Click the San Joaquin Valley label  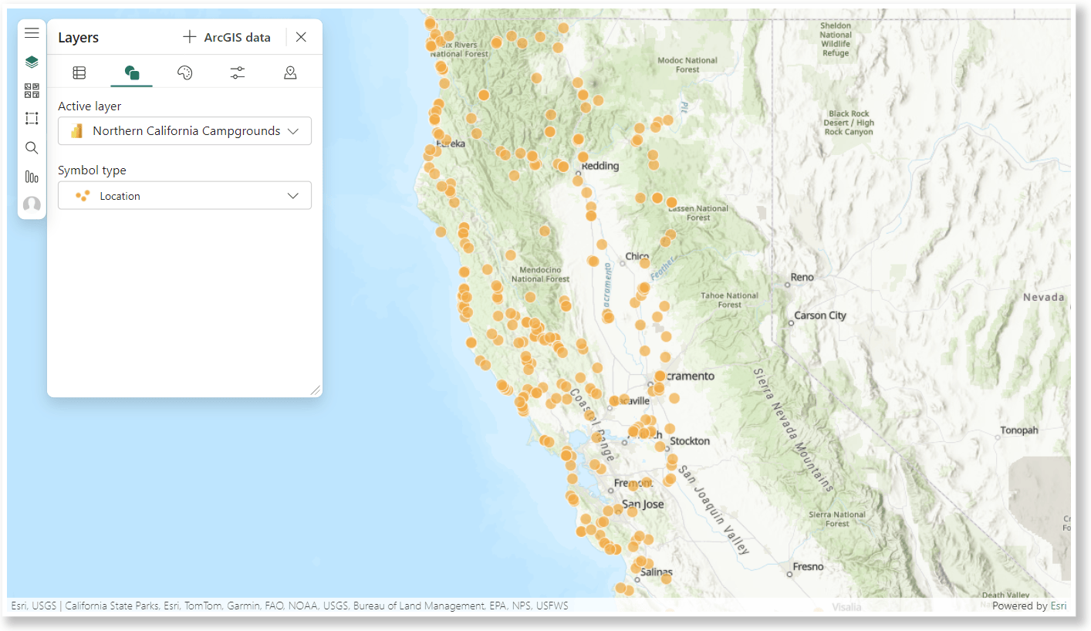(x=713, y=510)
